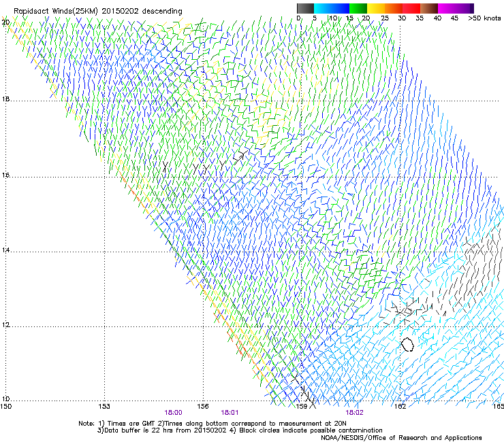The width and height of the screenshot is (504, 442).
Task: Click the purple time label '18:02'
Action: coord(354,413)
